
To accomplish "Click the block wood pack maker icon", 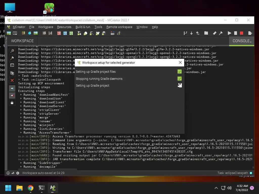I will (x=104, y=33).
